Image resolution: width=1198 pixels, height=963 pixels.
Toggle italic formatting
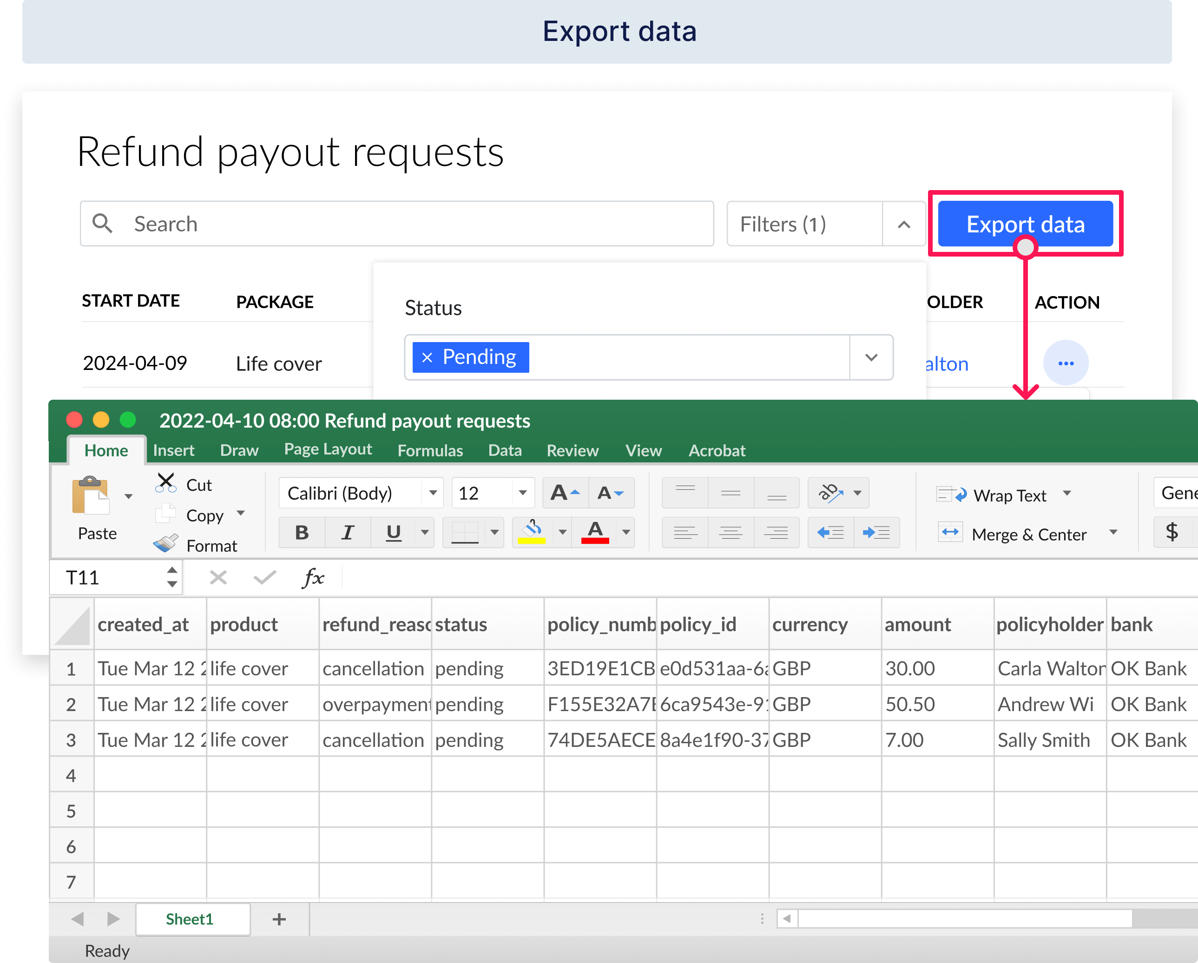point(348,532)
